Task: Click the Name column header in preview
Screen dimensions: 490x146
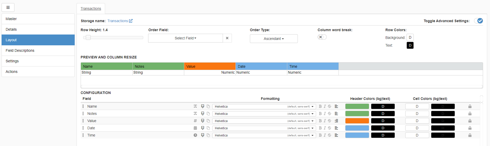Action: (107, 66)
